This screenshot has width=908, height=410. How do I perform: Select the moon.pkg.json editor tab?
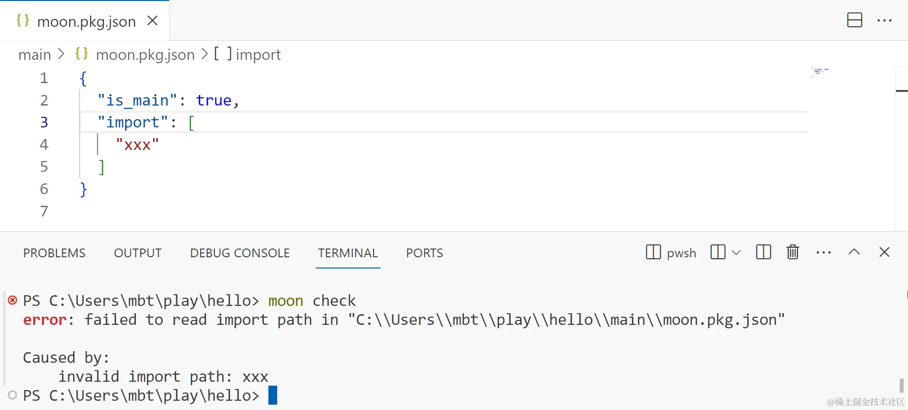click(x=85, y=20)
